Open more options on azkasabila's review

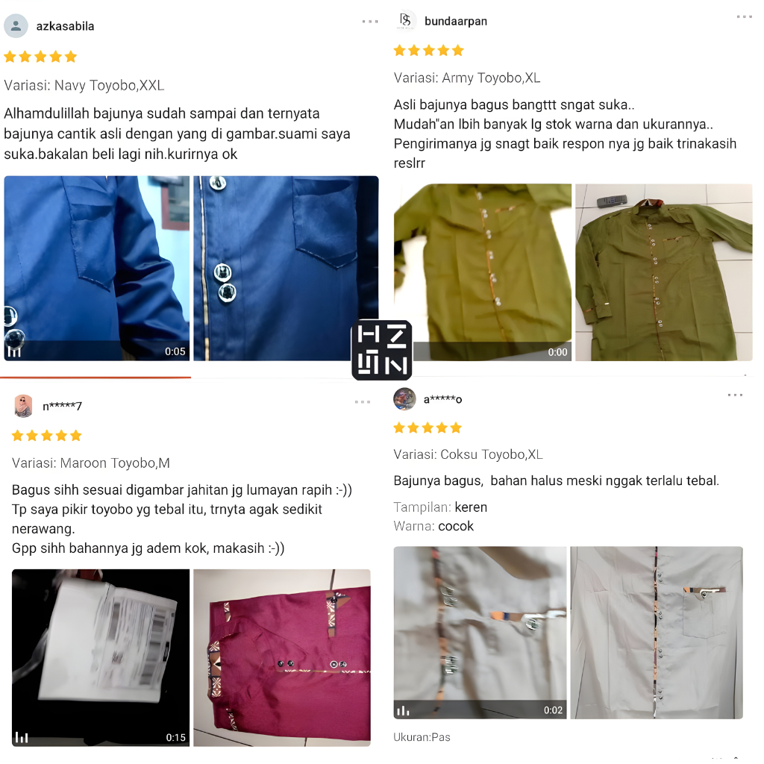[x=370, y=22]
